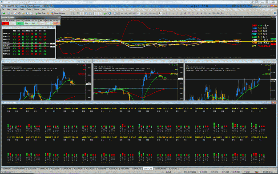Expand the Indicators dropdown arrow

pos(107,13)
